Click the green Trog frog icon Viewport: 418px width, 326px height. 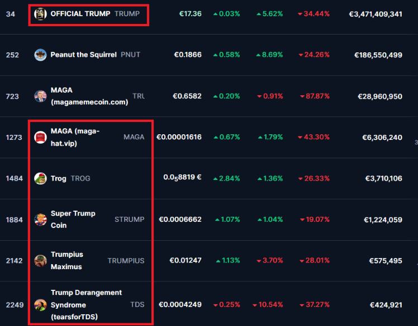click(40, 178)
